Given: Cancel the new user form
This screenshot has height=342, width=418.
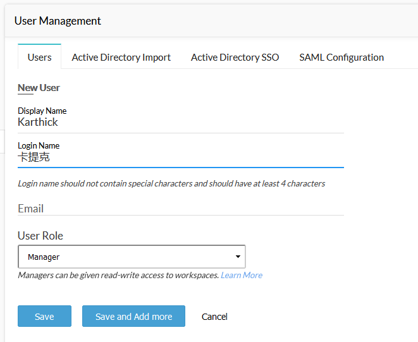Looking at the screenshot, I should pyautogui.click(x=214, y=316).
